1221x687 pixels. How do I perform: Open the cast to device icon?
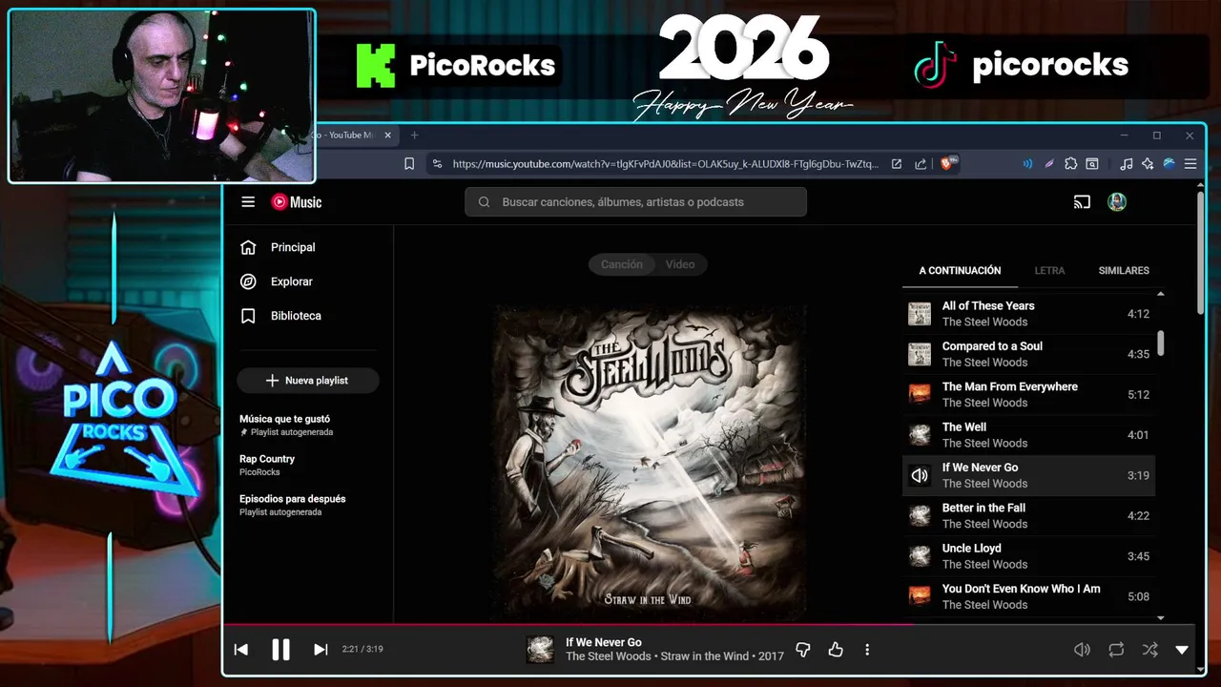click(x=1082, y=201)
